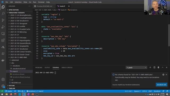Open the Help menu

coord(48,2)
